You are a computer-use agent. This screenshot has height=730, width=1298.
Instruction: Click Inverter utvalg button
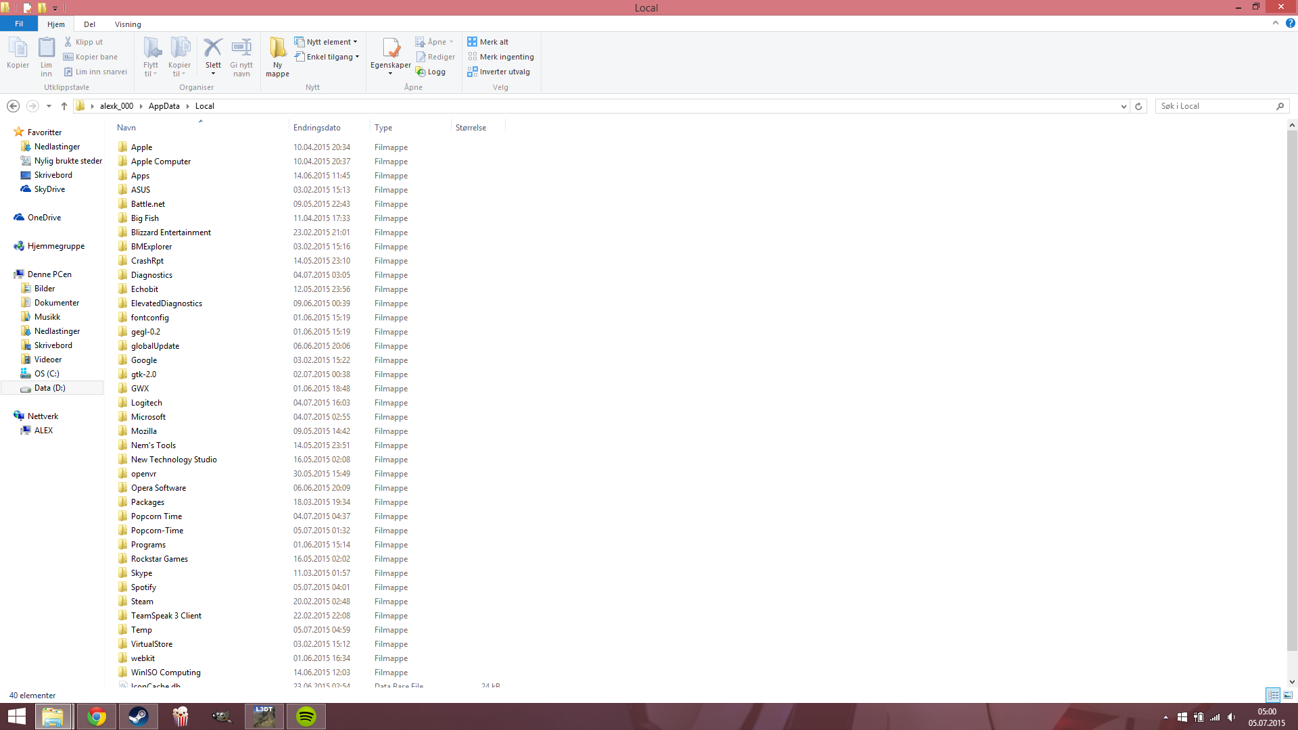[499, 72]
